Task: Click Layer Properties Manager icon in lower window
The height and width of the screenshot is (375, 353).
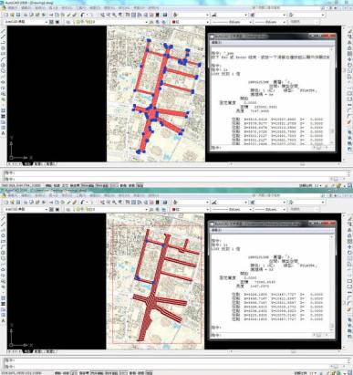Action: pyautogui.click(x=68, y=209)
